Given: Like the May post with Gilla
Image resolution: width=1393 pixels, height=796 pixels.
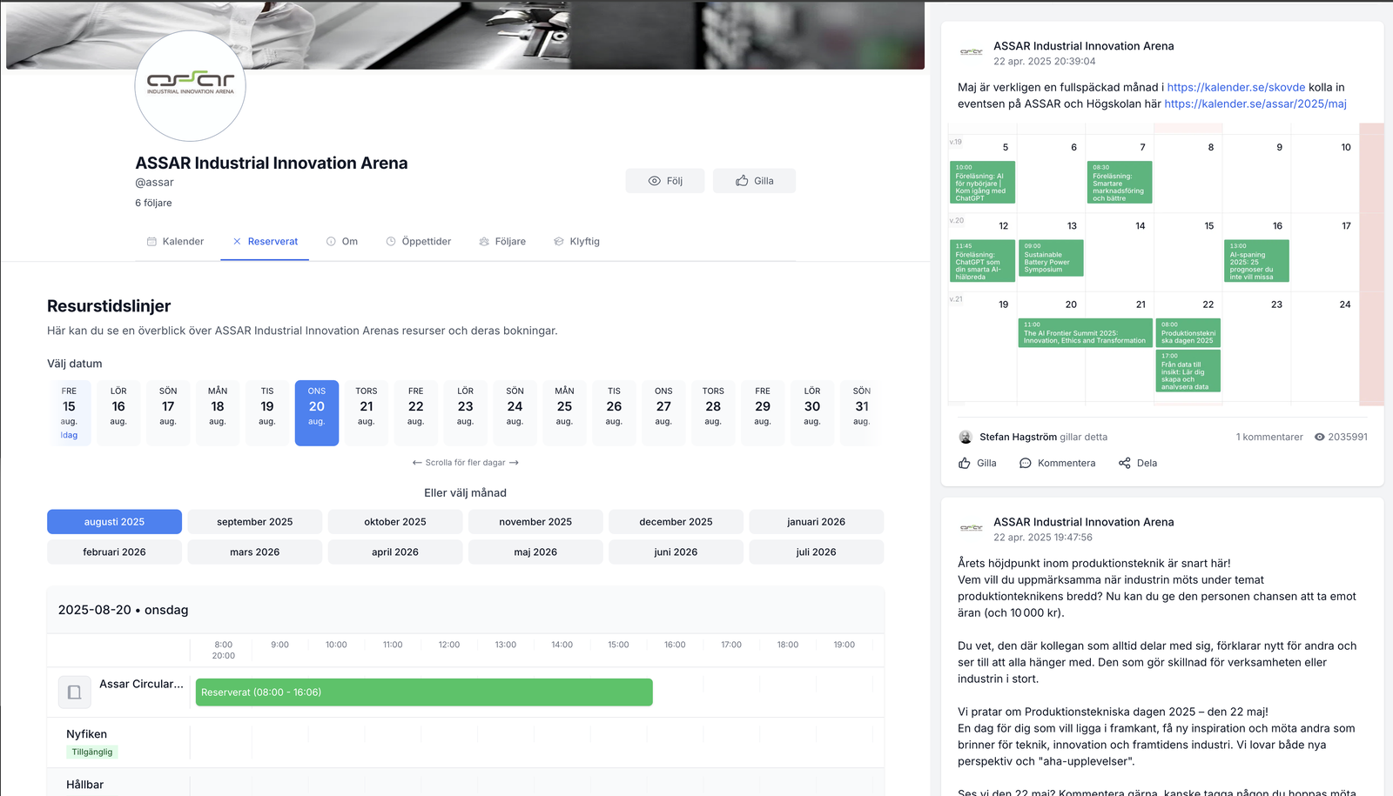Looking at the screenshot, I should pos(977,463).
